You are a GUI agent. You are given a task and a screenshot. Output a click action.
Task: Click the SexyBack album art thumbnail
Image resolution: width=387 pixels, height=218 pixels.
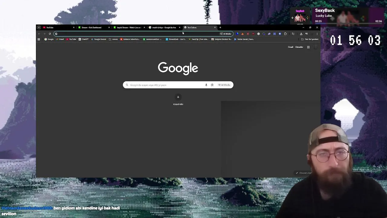point(300,16)
